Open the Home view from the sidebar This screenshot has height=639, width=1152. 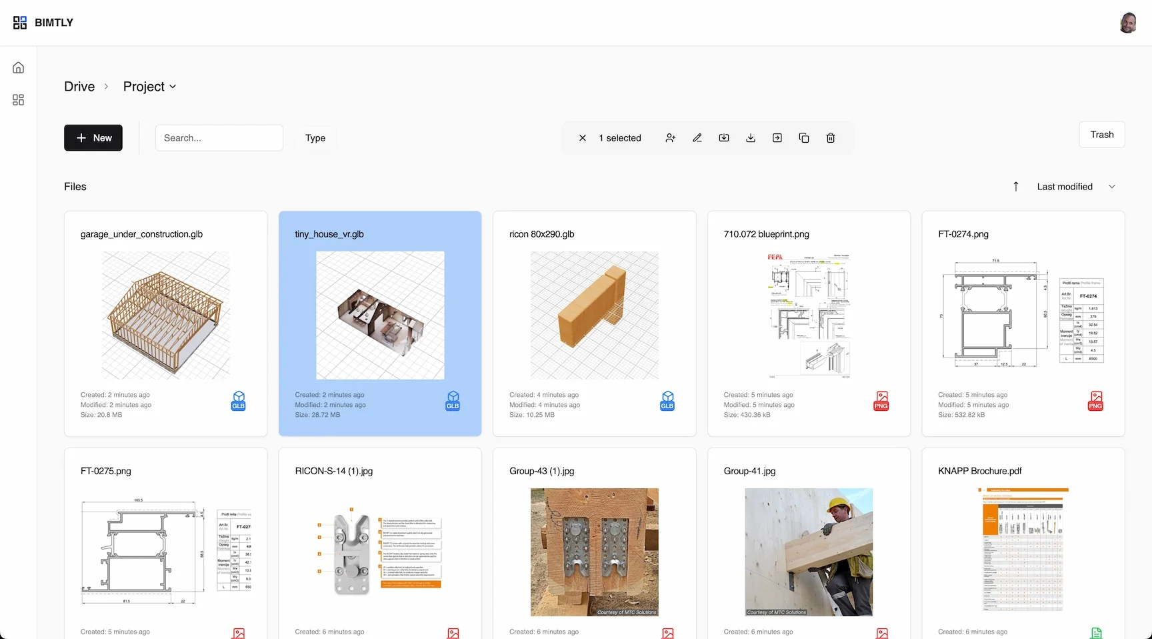click(18, 67)
